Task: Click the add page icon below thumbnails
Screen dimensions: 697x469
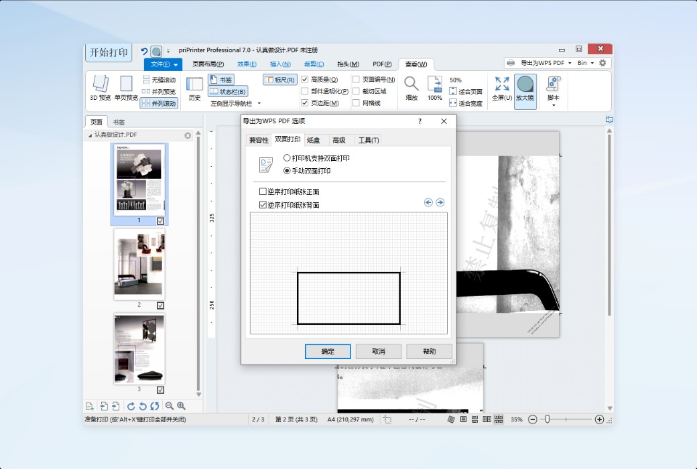Action: pyautogui.click(x=90, y=406)
